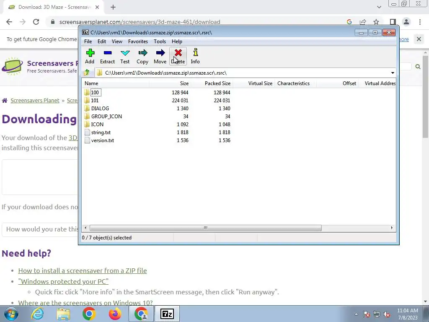Click the muted volume tray icon
The image size is (429, 322).
(387, 314)
